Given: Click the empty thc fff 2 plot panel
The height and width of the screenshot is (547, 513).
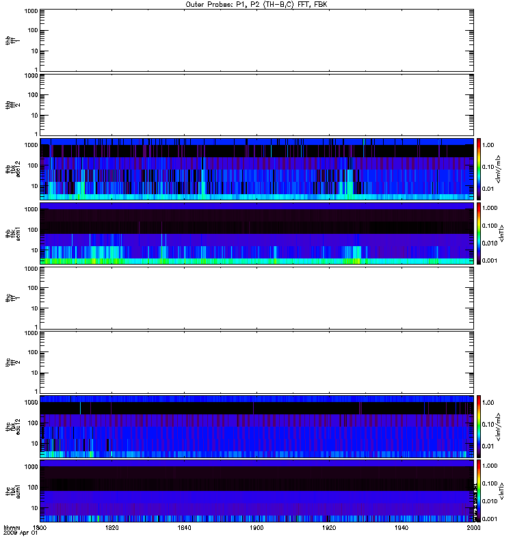Looking at the screenshot, I should click(x=256, y=362).
